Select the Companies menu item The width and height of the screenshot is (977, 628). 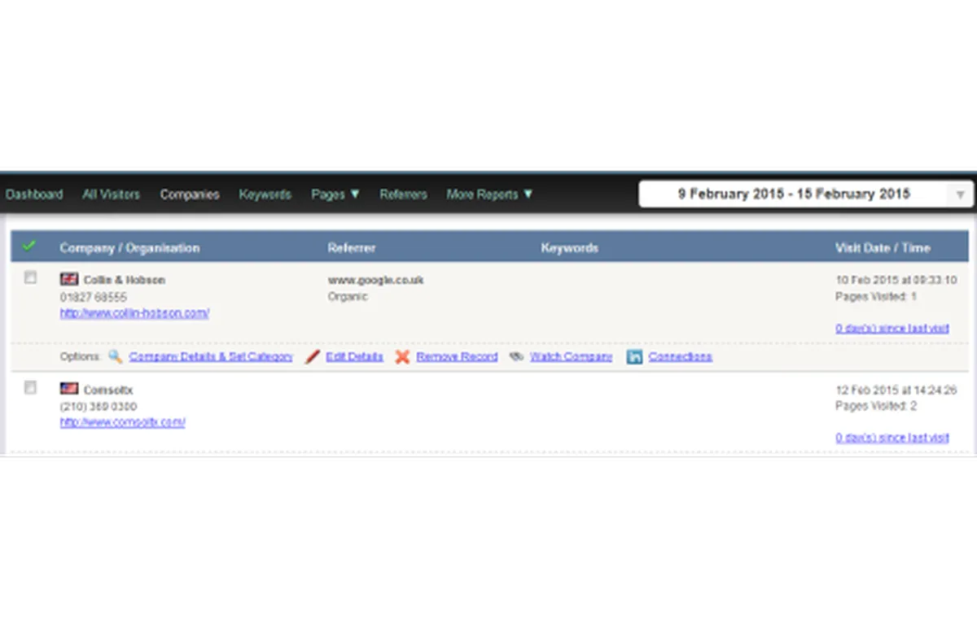(x=190, y=194)
